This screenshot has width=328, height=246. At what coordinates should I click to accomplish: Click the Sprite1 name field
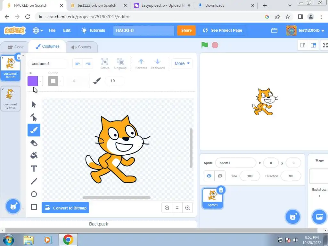(235, 163)
